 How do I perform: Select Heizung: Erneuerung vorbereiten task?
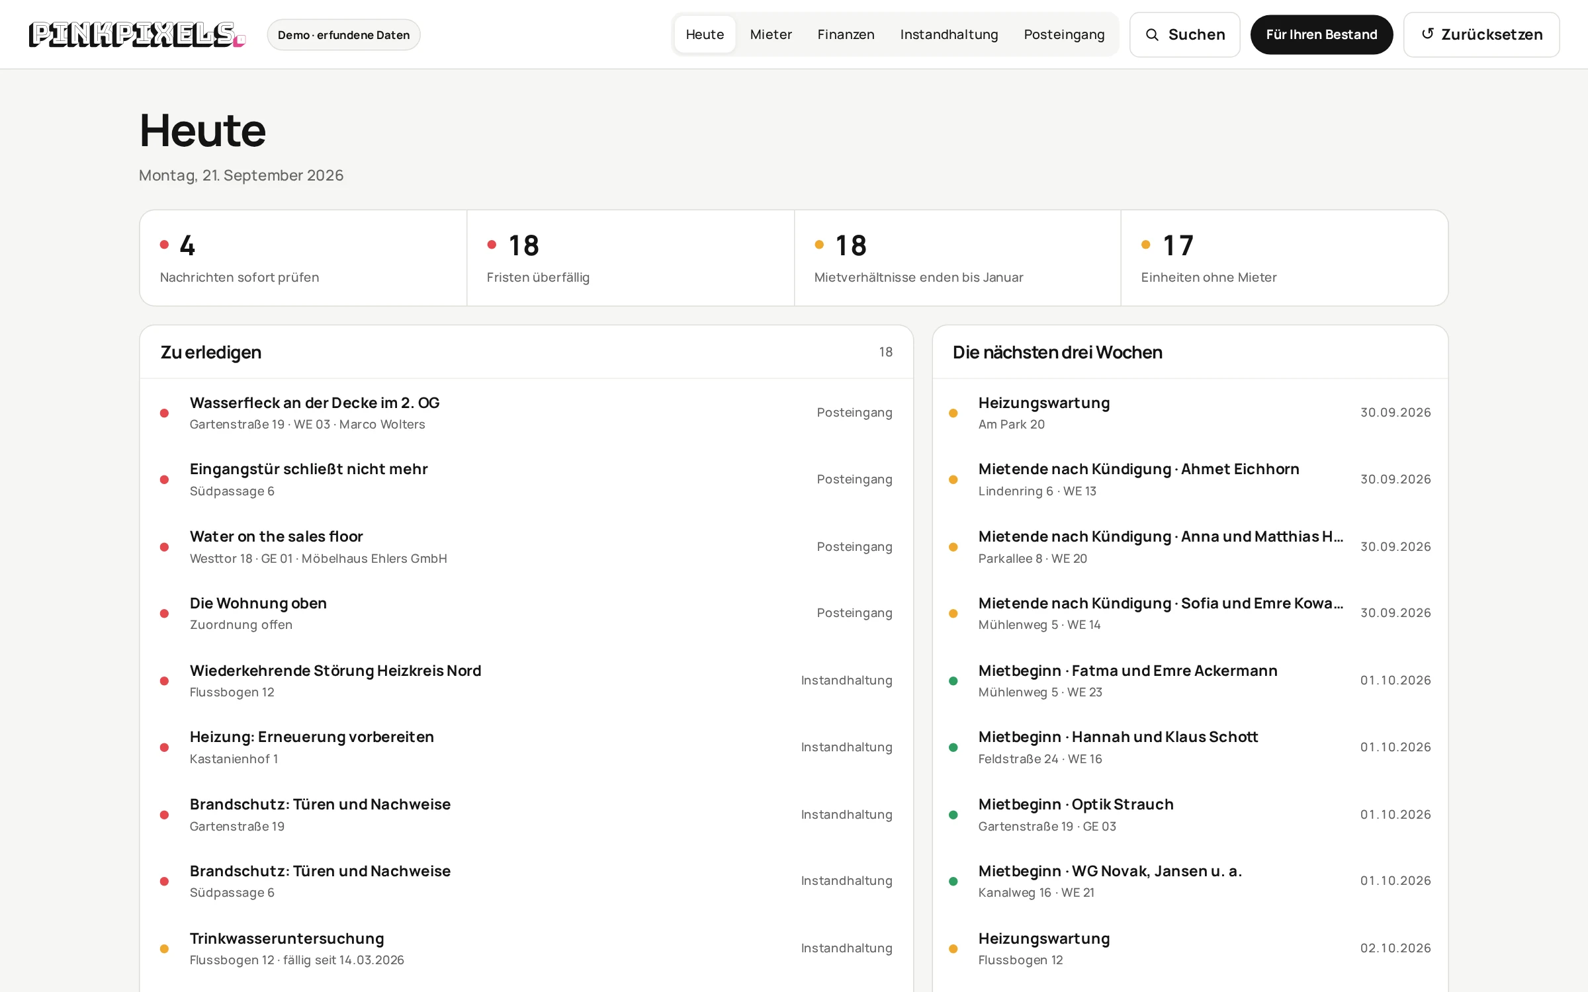pos(526,747)
